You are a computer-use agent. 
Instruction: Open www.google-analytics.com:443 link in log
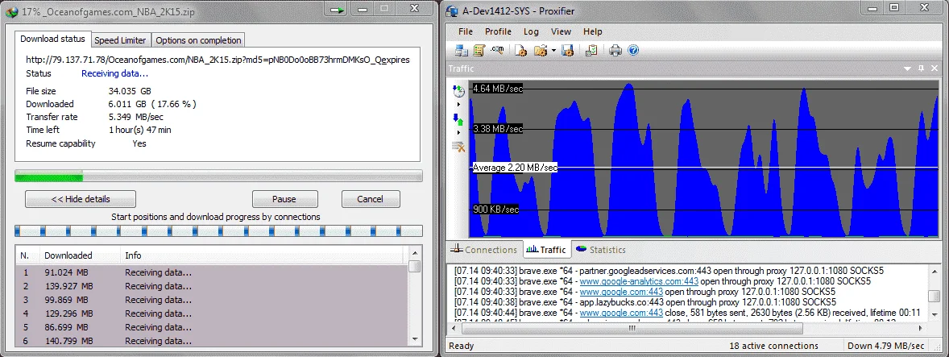[x=639, y=281]
